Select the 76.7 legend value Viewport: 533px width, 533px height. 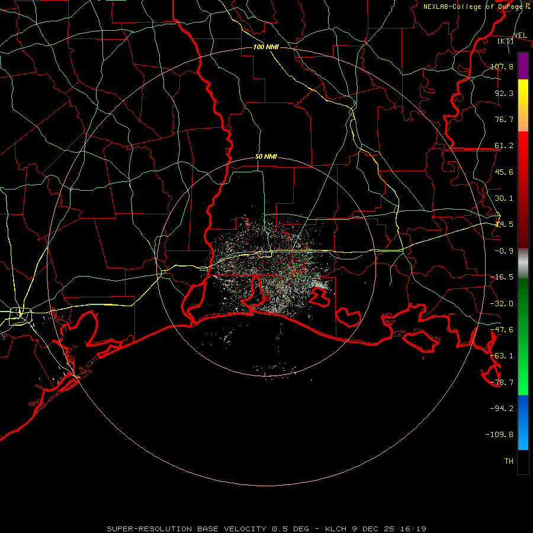(x=504, y=119)
